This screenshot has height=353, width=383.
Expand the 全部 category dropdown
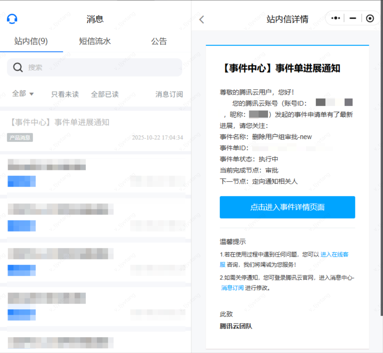[x=23, y=93]
